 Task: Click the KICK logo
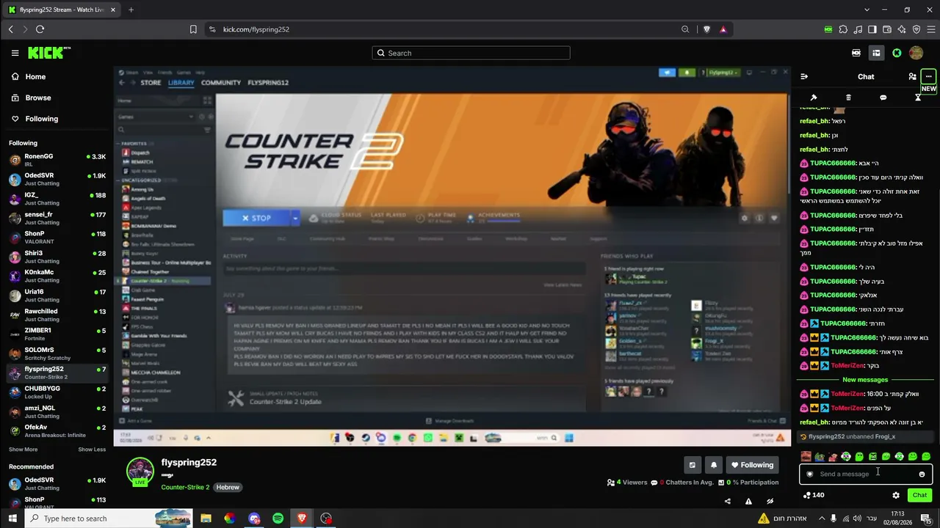(x=48, y=53)
